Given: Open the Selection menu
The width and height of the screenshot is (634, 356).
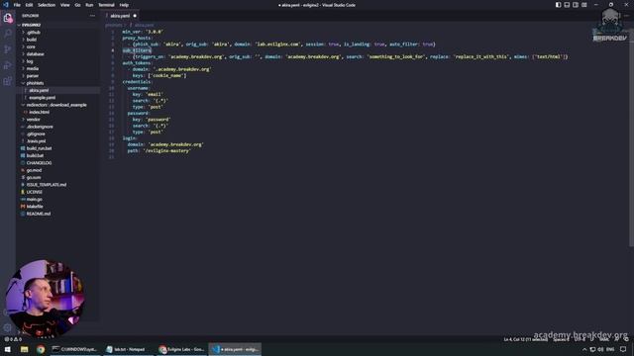Looking at the screenshot, I should point(47,5).
